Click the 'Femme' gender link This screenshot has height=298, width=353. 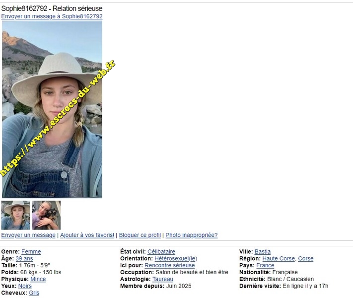[31, 252]
